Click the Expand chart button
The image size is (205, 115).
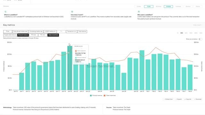click(179, 99)
